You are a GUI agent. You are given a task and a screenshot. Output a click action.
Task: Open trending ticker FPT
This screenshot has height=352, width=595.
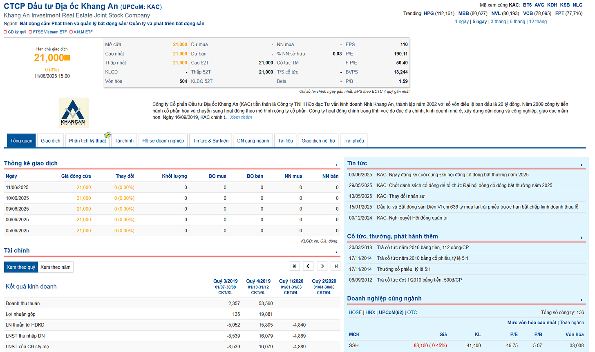(x=560, y=13)
